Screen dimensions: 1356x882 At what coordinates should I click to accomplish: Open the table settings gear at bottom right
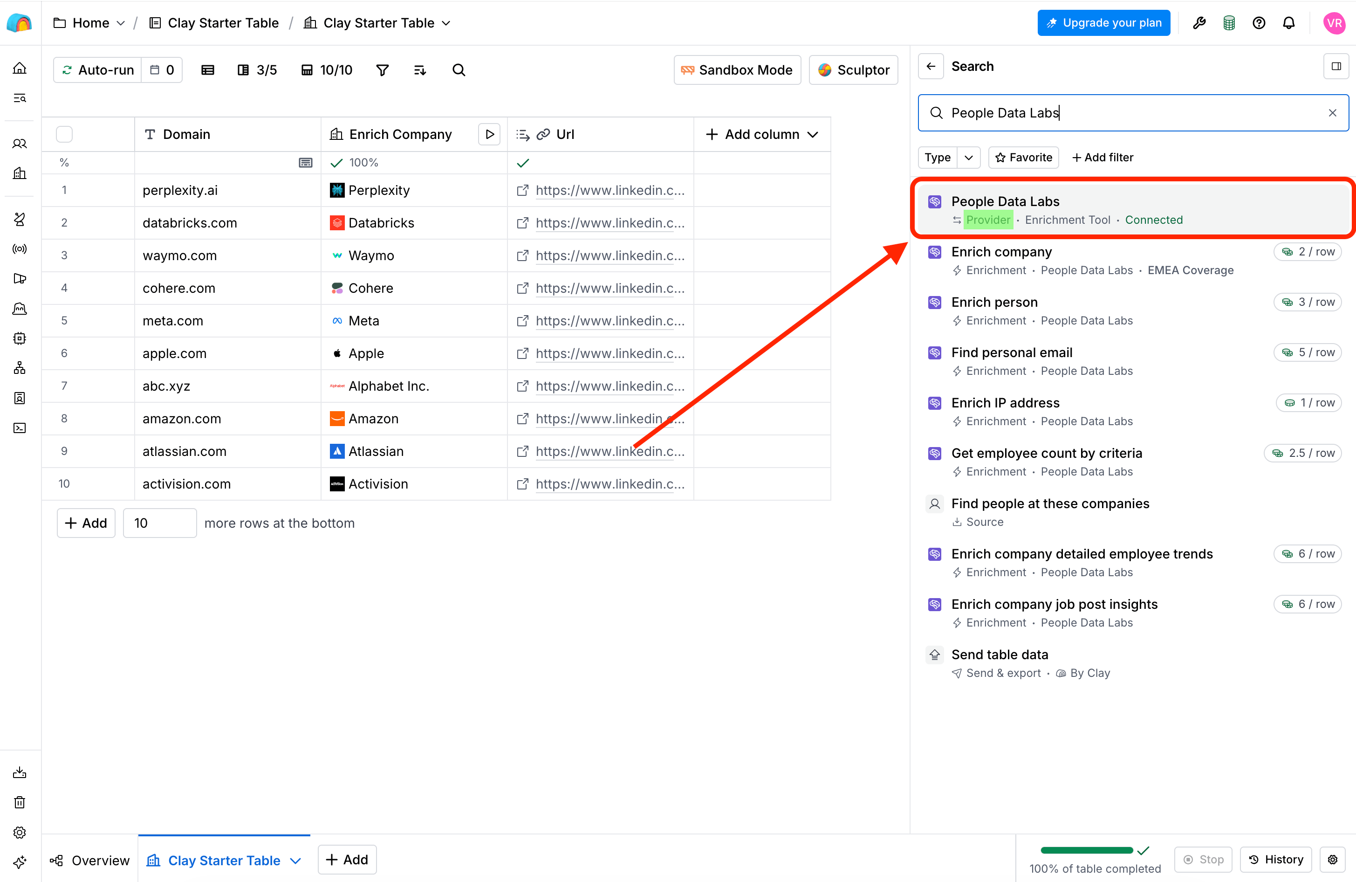1333,859
